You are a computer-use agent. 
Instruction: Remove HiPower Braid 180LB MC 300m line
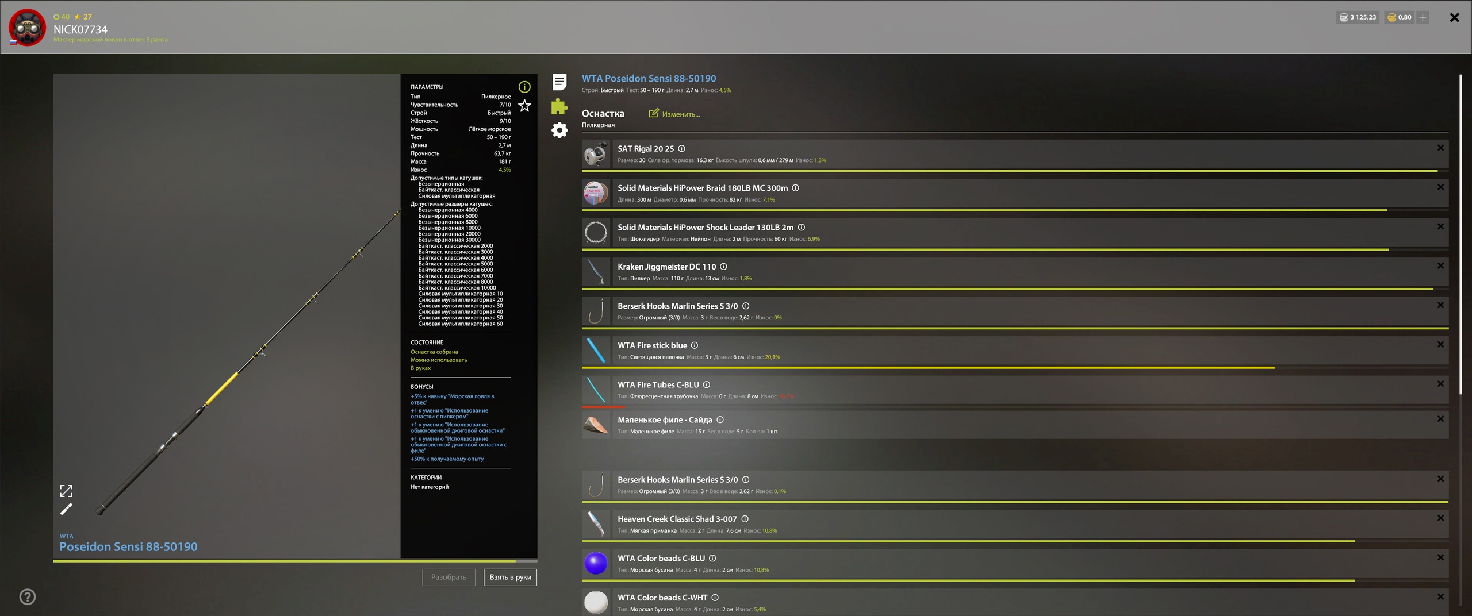(x=1440, y=187)
